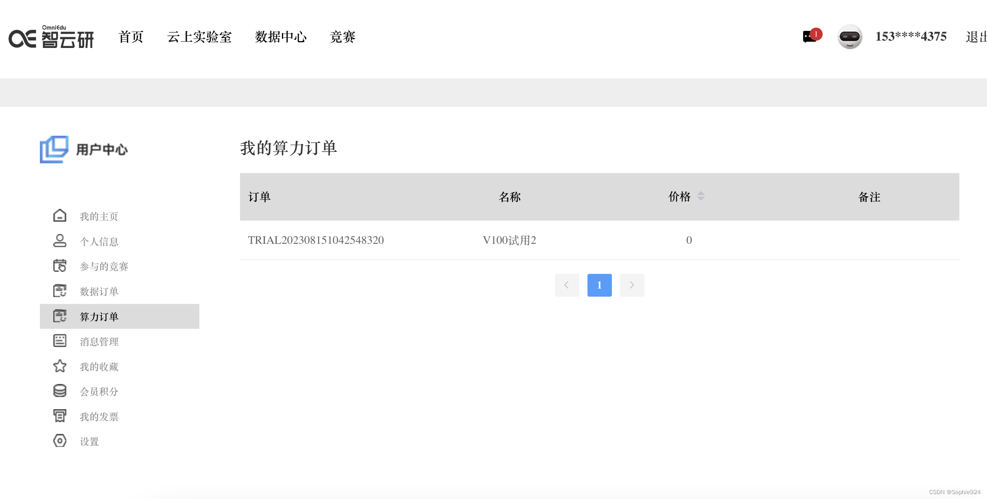Click the gear icon beside 设置
Viewport: 987px width, 499px height.
coord(60,441)
